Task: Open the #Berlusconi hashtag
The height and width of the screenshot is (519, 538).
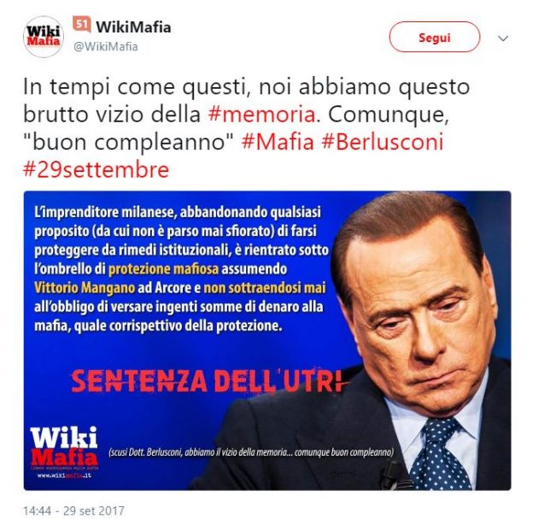Action: pyautogui.click(x=383, y=142)
